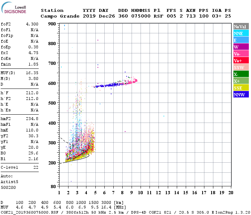
Task: Click the Artist5 auto-scaling label
Action: tap(9, 182)
